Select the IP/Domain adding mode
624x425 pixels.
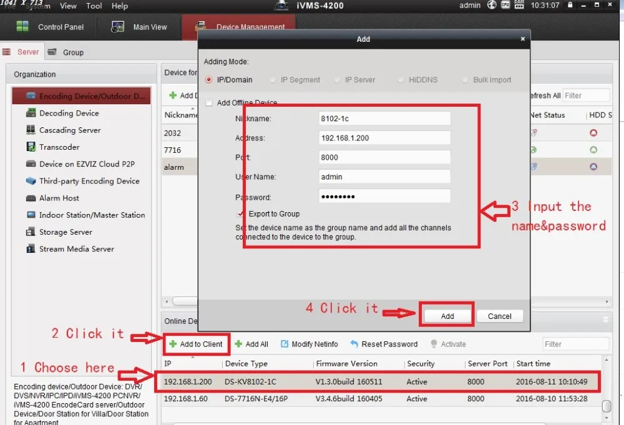click(x=208, y=80)
